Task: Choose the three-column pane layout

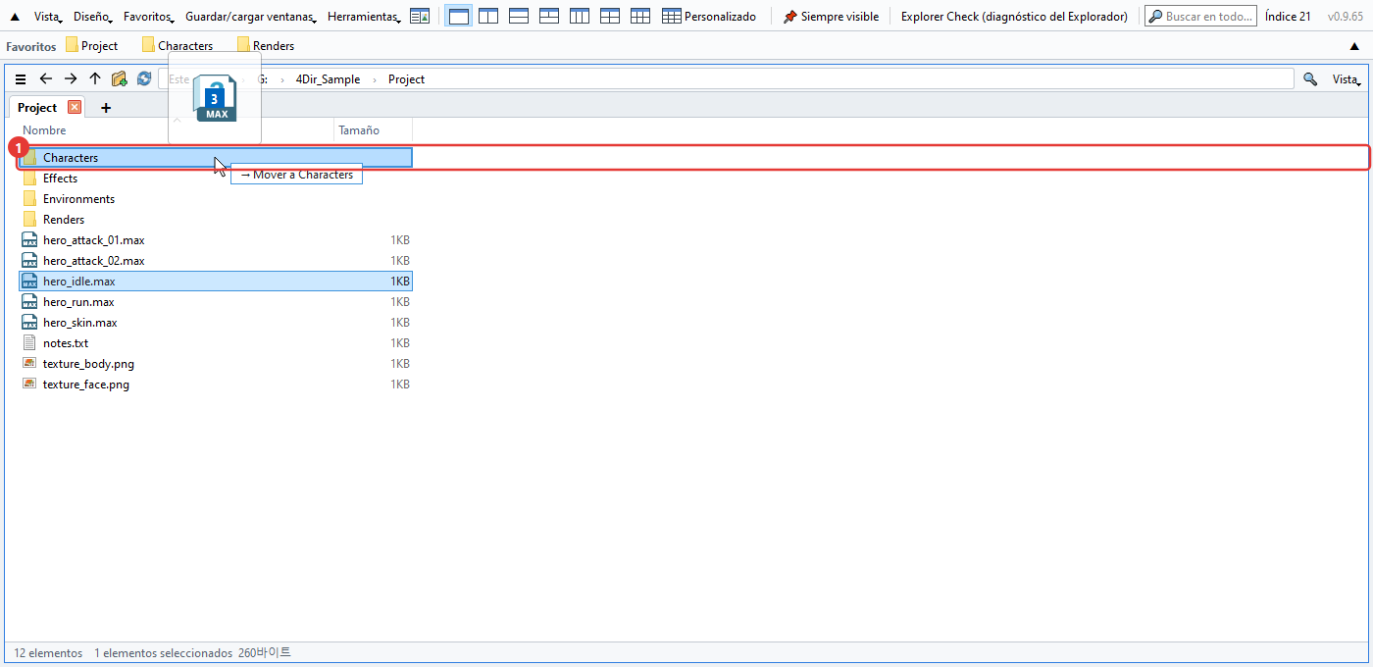Action: [x=580, y=17]
